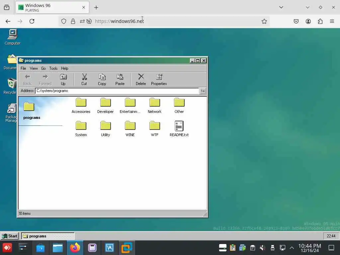The image size is (340, 255).
Task: Select the WINE folder
Action: pyautogui.click(x=130, y=129)
